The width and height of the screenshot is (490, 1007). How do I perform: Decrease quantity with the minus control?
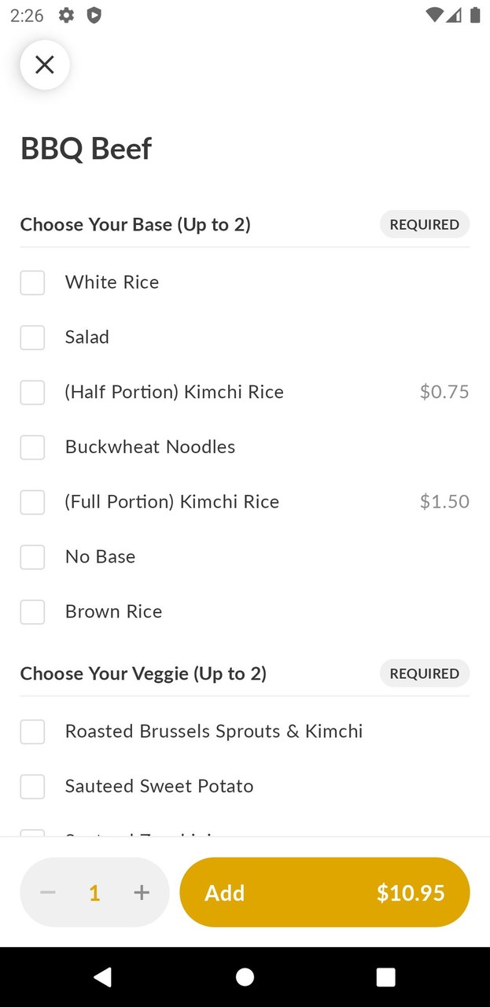47,892
